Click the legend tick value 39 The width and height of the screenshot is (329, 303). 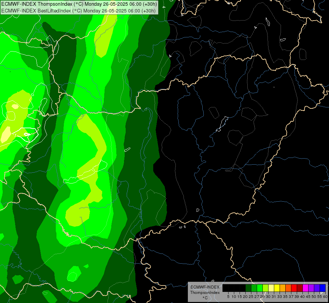click(x=297, y=297)
